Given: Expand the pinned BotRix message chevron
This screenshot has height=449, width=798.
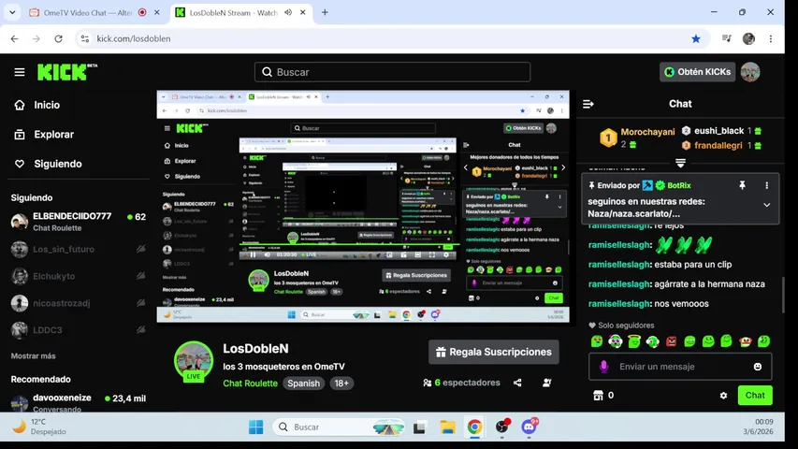Looking at the screenshot, I should coord(766,205).
